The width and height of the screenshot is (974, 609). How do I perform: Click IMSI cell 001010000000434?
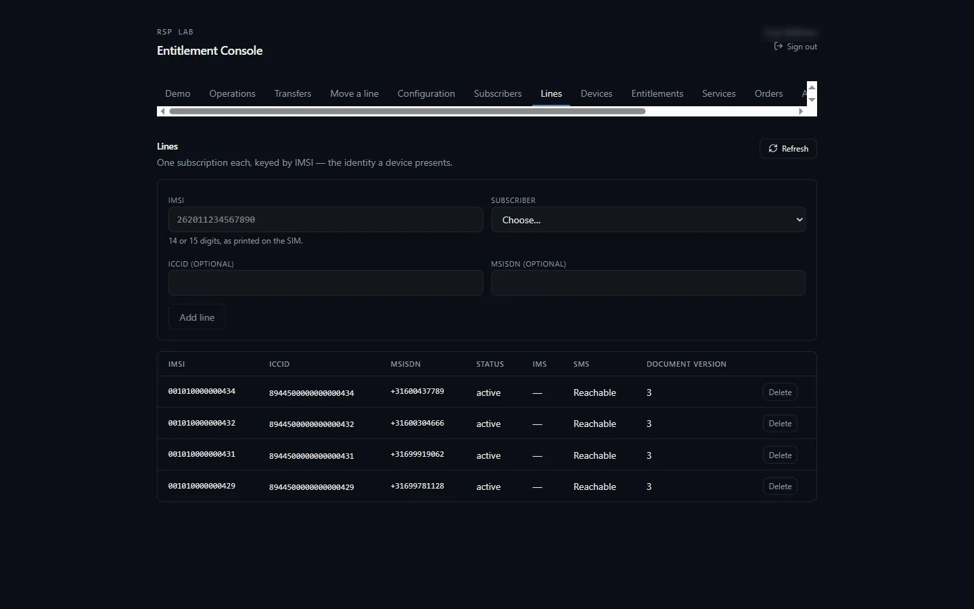[x=202, y=391]
